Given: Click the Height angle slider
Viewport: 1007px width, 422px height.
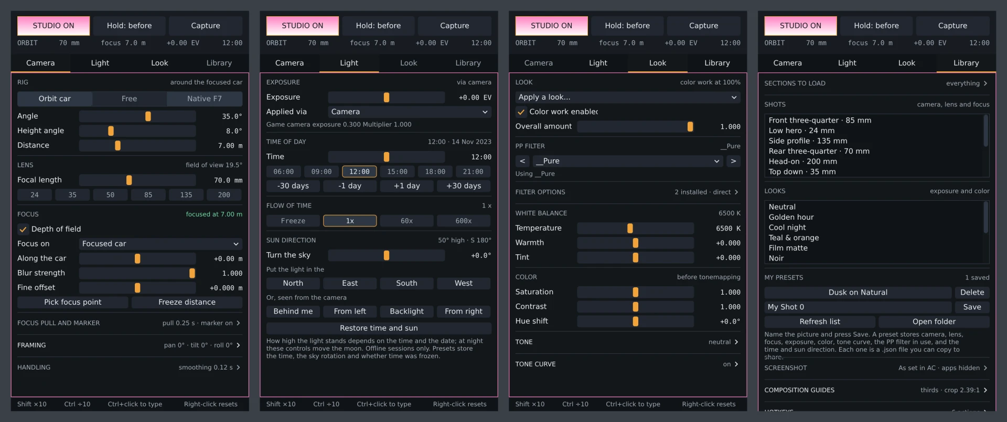Looking at the screenshot, I should (x=137, y=131).
